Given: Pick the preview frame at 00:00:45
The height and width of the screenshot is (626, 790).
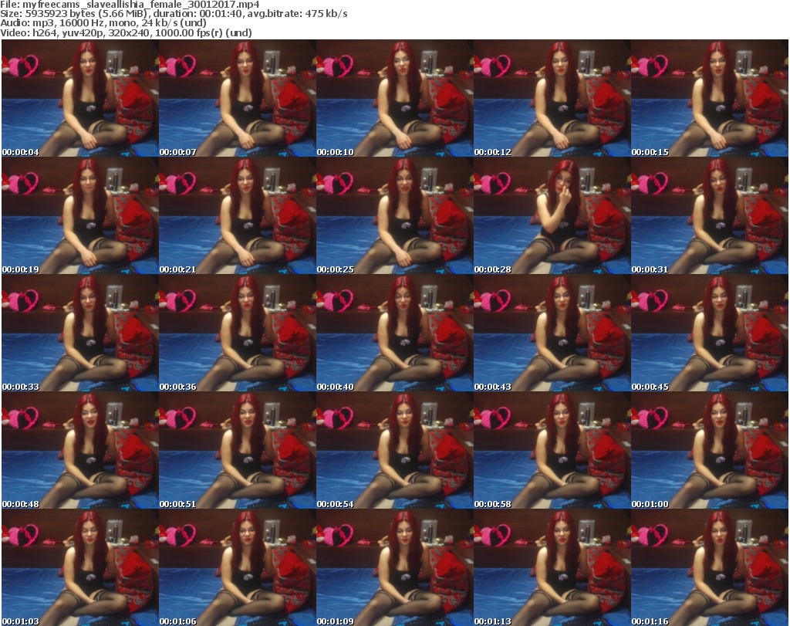Looking at the screenshot, I should [x=709, y=333].
